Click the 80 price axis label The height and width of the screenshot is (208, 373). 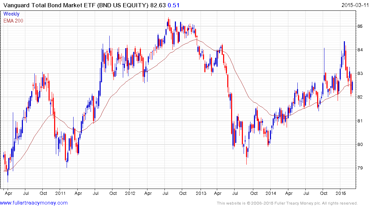pyautogui.click(x=360, y=145)
